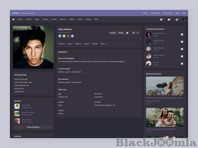Click the blue profile badge icon
Screen dimensions: 198x148
[60, 36]
